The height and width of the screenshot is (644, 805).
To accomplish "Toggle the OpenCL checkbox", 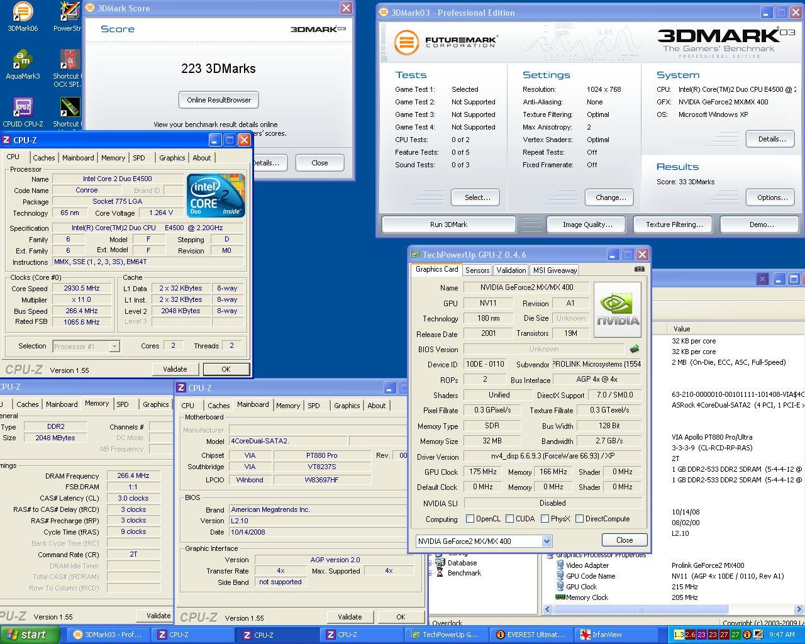I will point(470,519).
